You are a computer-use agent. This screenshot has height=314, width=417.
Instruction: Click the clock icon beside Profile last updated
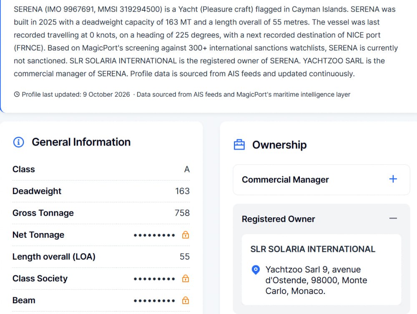(17, 94)
